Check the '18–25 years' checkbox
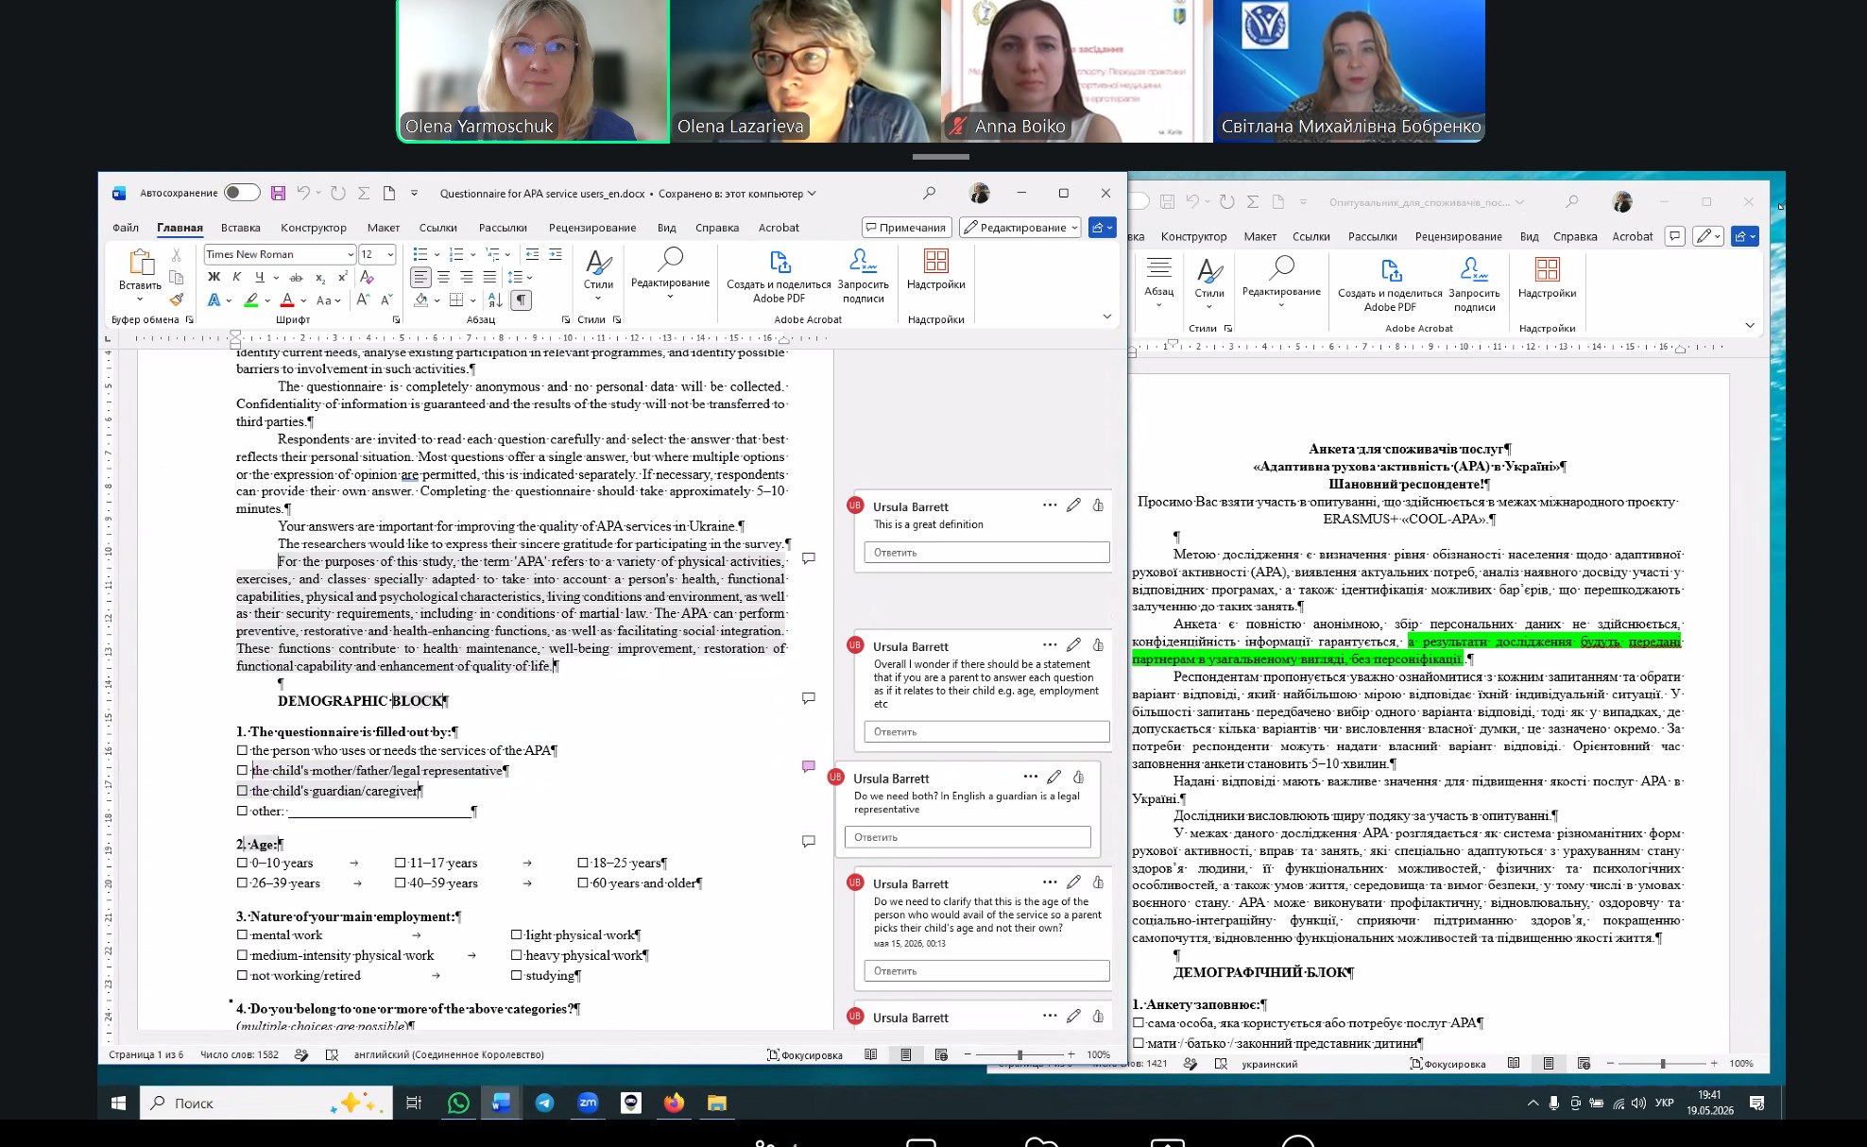This screenshot has height=1147, width=1867. pyautogui.click(x=583, y=863)
